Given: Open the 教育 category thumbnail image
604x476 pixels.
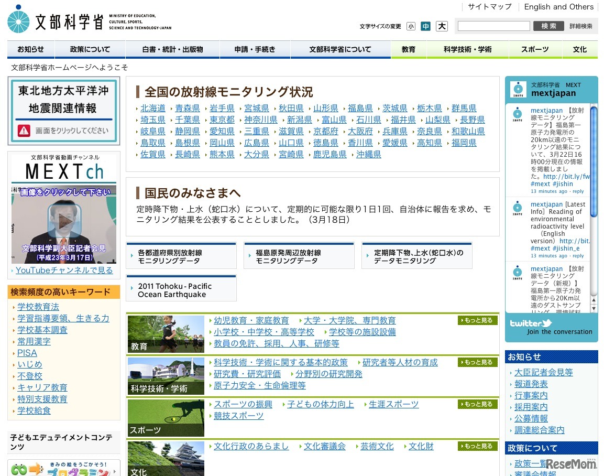Looking at the screenshot, I should [166, 334].
